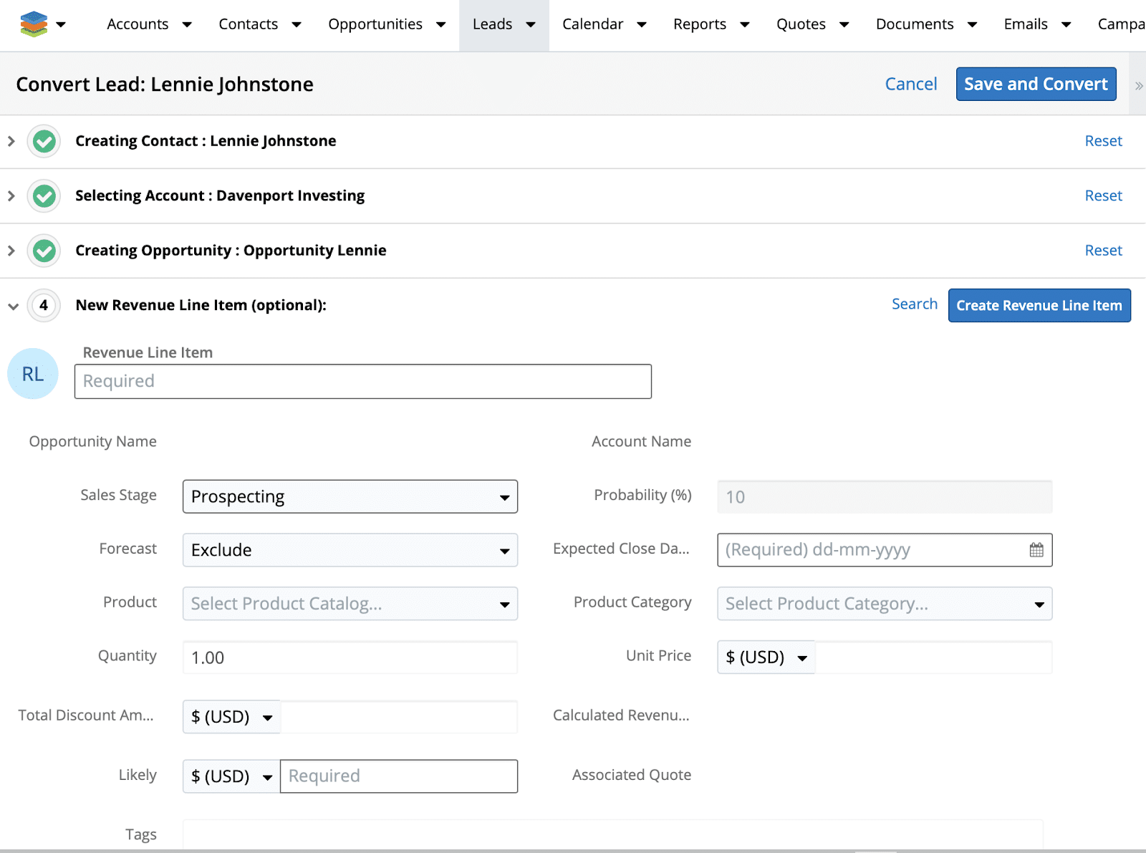Go to the Quotes module
The width and height of the screenshot is (1146, 853).
801,24
